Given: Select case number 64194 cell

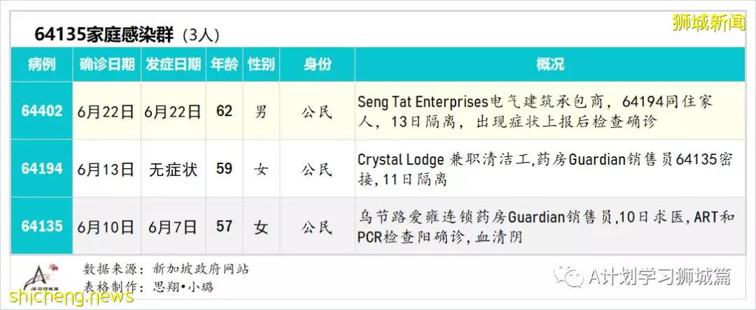Looking at the screenshot, I should pyautogui.click(x=42, y=168).
